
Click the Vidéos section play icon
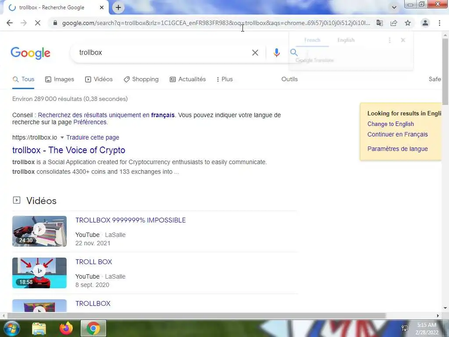pos(17,200)
